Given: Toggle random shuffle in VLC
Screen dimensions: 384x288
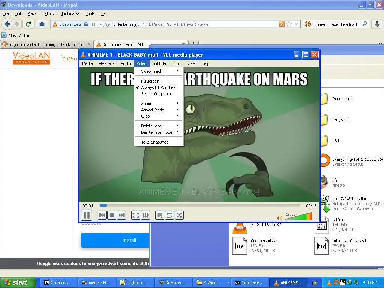Looking at the screenshot, I should (179, 215).
